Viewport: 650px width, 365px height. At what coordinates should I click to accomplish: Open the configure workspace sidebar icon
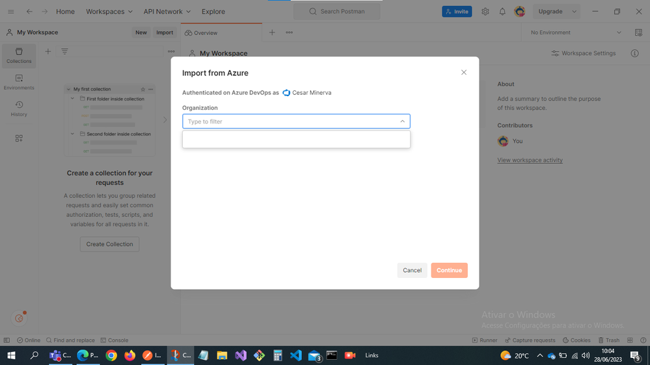pyautogui.click(x=19, y=138)
